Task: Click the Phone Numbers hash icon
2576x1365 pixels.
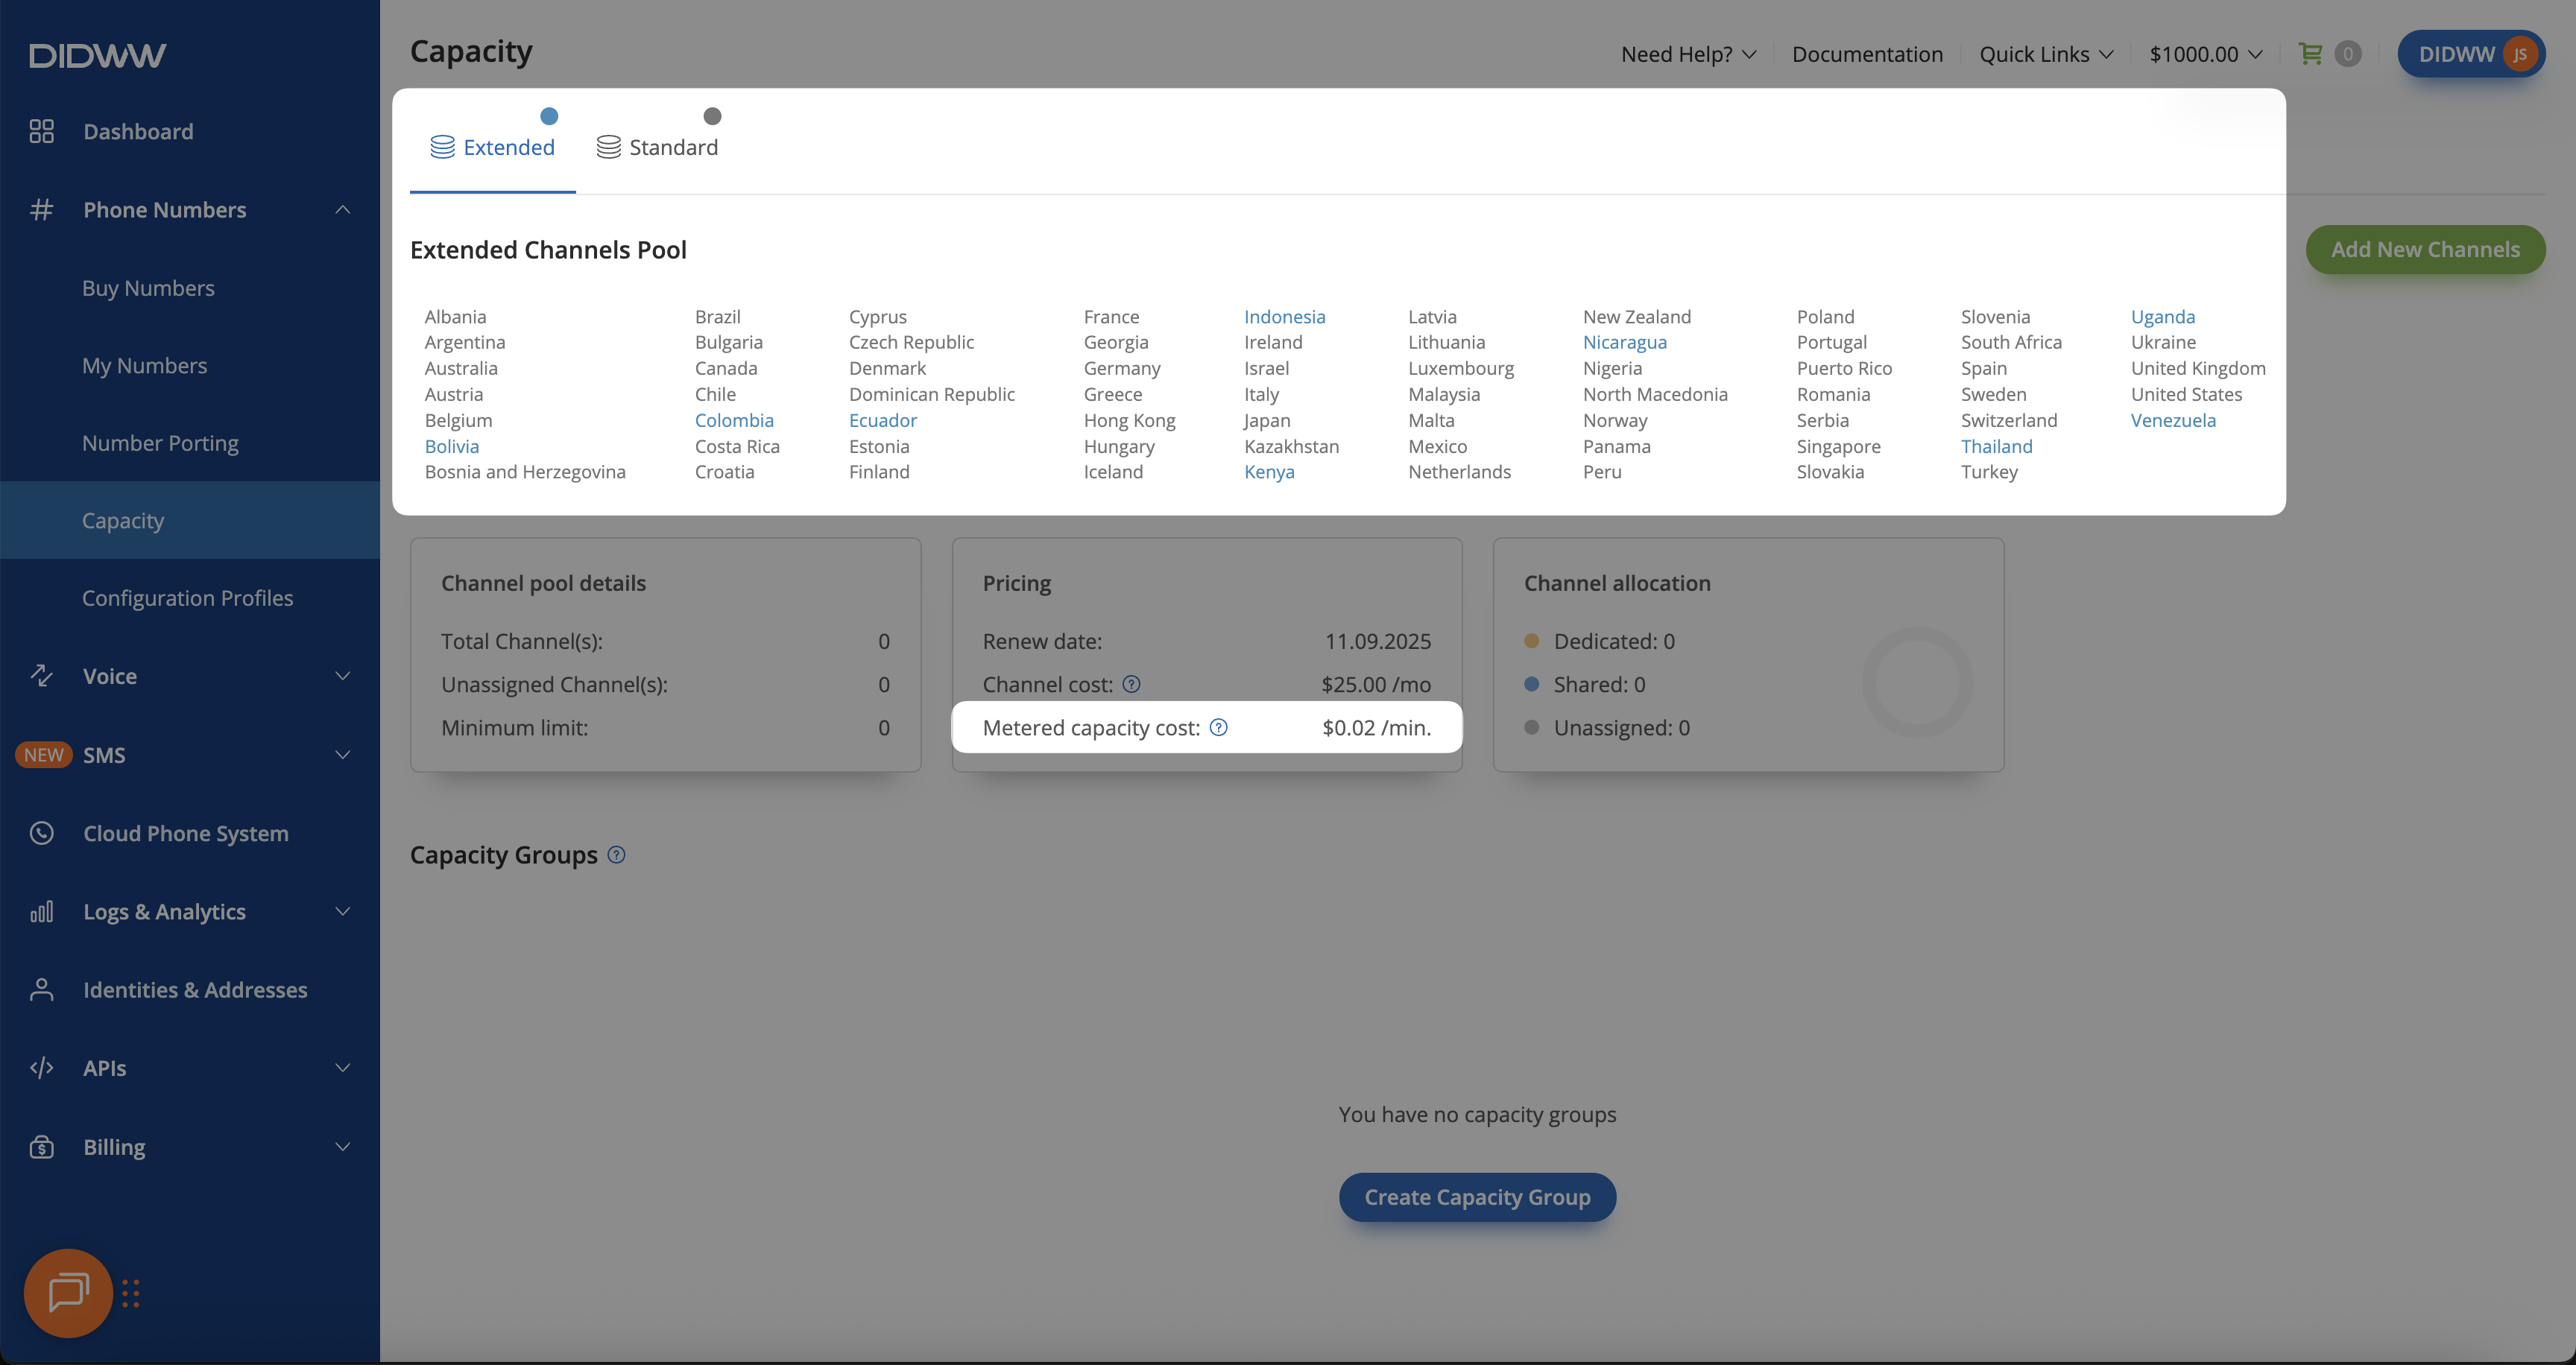Action: click(x=41, y=210)
